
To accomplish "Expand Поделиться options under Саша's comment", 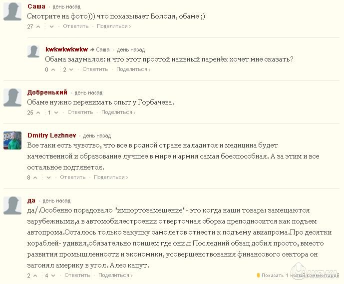I will tap(113, 26).
